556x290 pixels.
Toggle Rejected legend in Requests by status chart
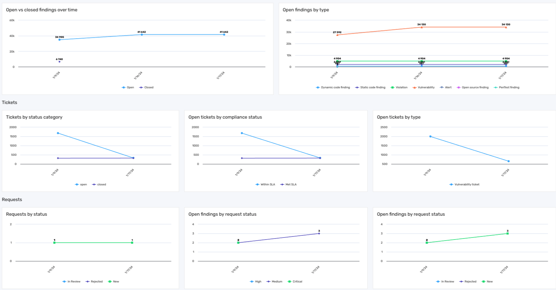point(94,282)
